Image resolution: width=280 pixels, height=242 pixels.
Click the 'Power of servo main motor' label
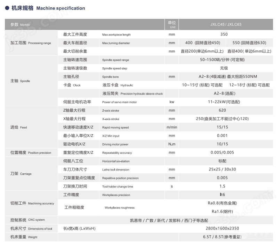pyautogui.click(x=119, y=102)
